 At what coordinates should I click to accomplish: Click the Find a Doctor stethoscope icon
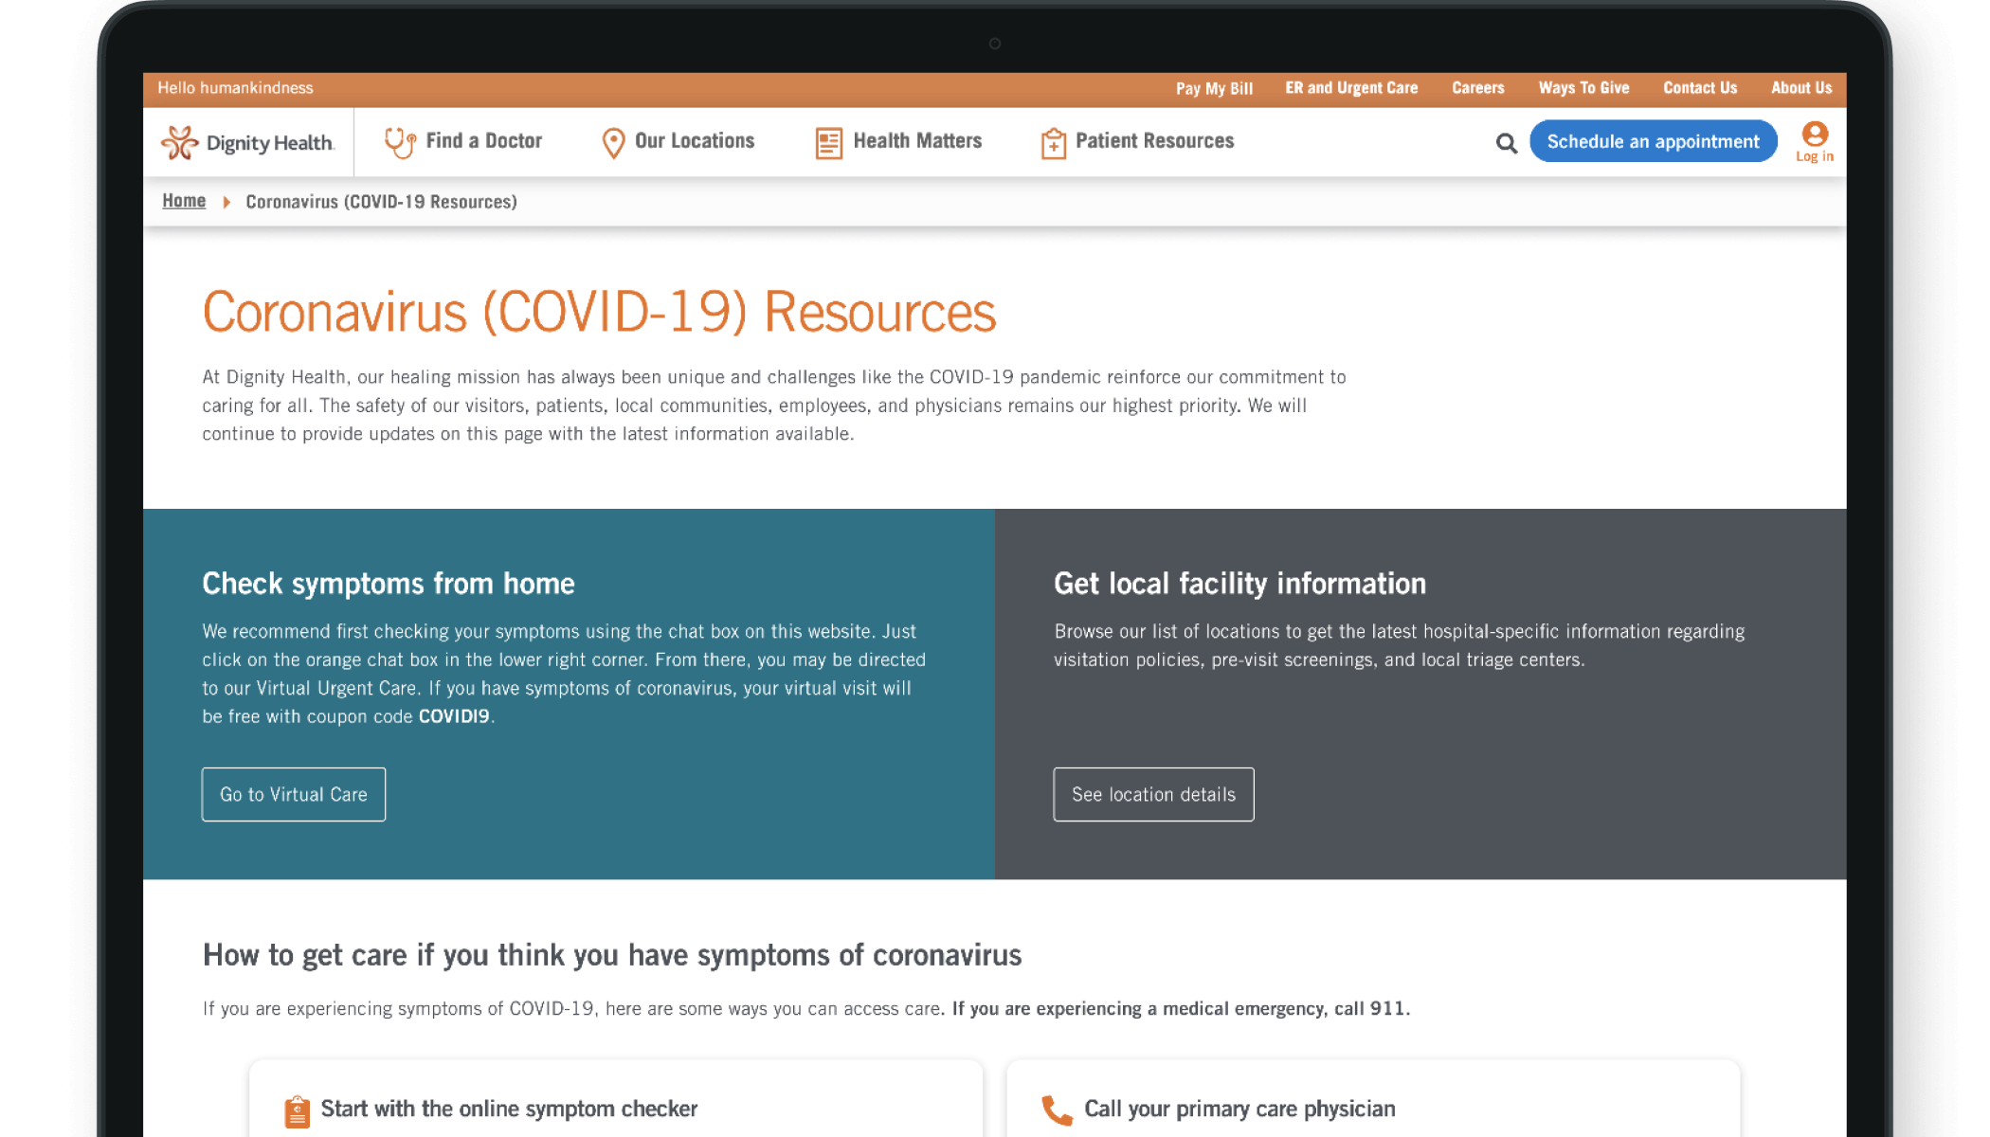(x=400, y=141)
